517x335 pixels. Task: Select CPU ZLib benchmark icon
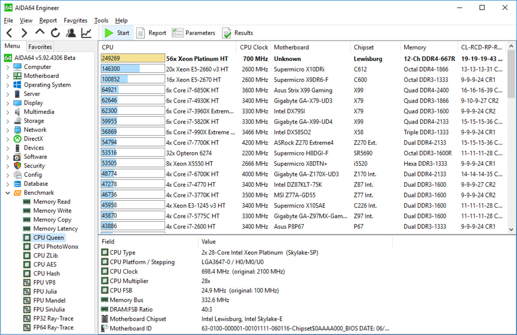[x=27, y=255]
